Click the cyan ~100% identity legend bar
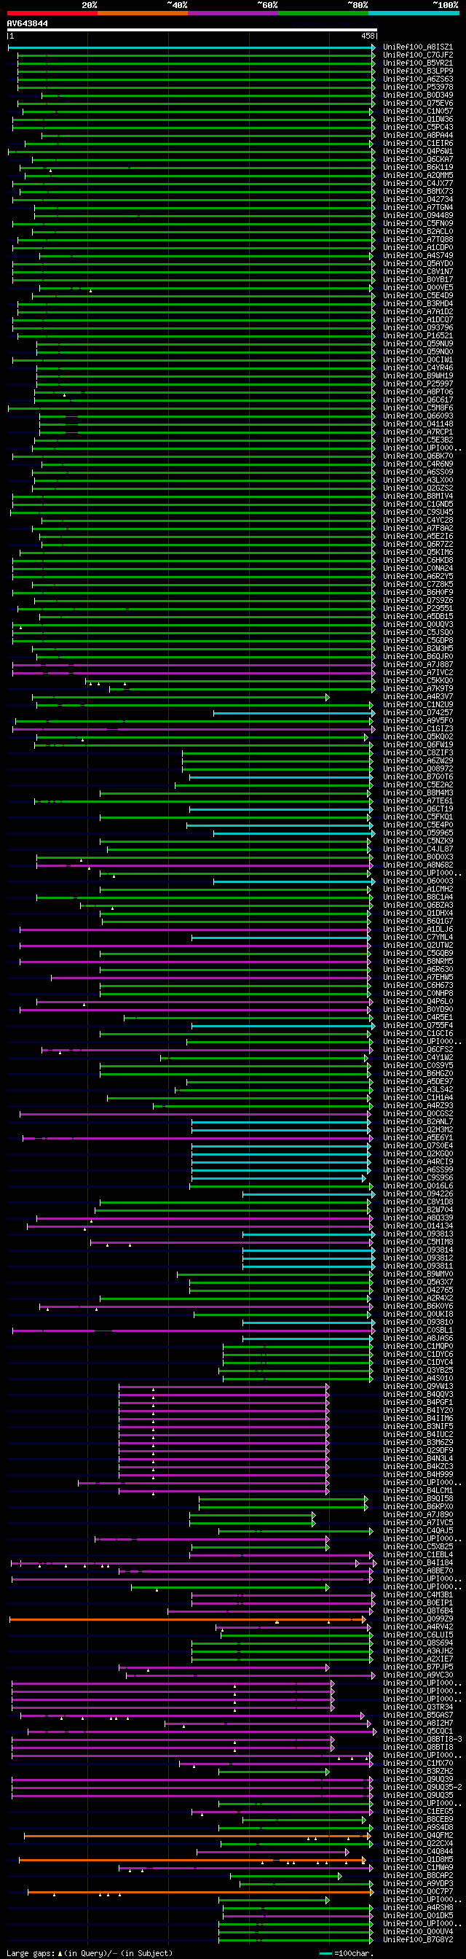 pos(414,13)
